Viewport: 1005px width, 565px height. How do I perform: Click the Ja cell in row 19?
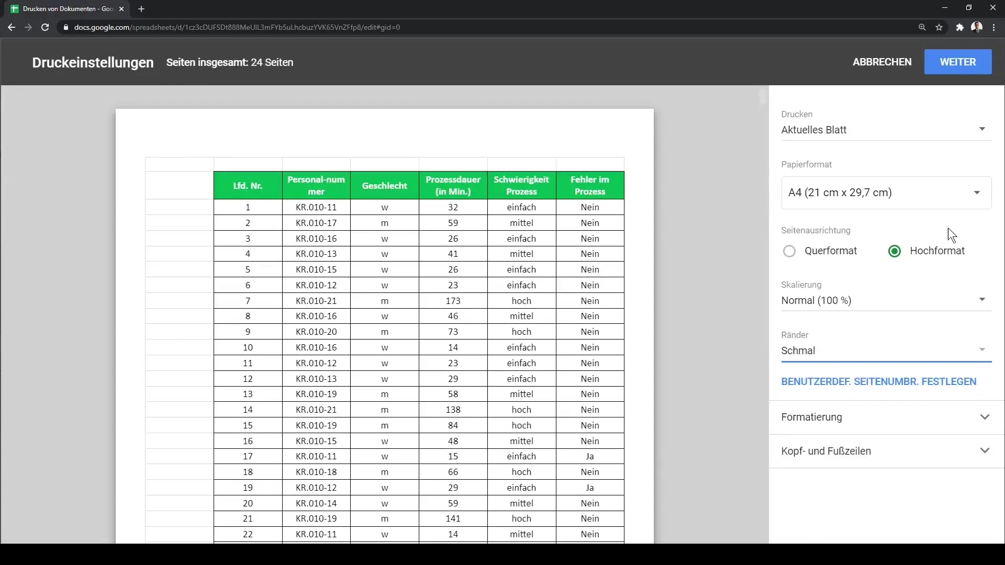(590, 488)
